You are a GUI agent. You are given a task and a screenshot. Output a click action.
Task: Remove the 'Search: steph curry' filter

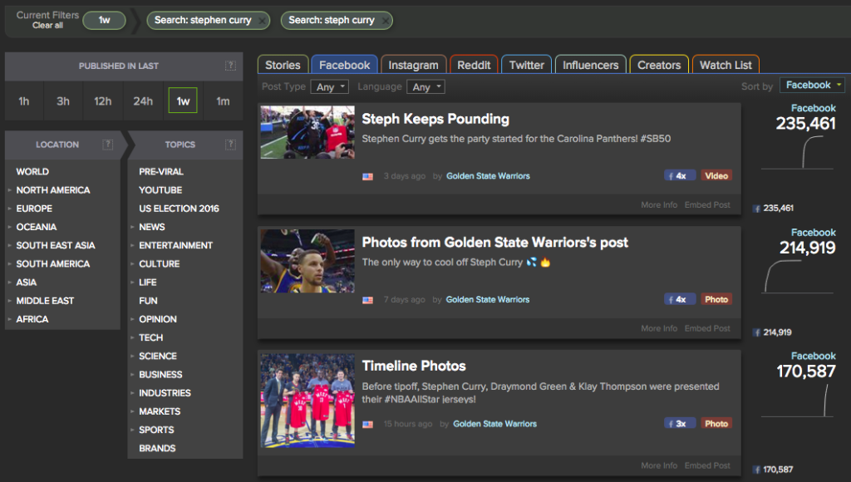386,21
